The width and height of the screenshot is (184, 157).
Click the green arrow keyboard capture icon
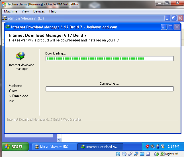pyautogui.click(x=162, y=154)
